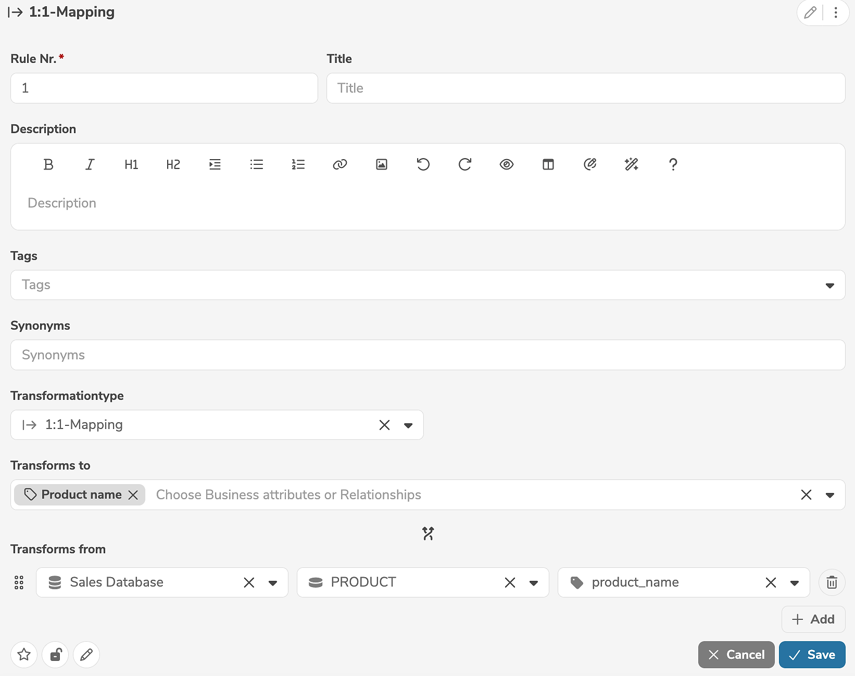Apply italic formatting in Description editor
855x676 pixels.
(x=90, y=165)
